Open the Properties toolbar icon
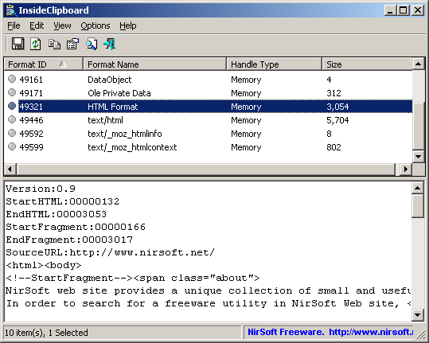The image size is (429, 343). [72, 44]
